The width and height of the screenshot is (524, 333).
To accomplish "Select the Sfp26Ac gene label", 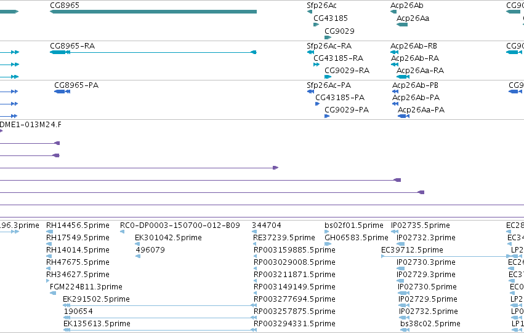I will (x=321, y=6).
